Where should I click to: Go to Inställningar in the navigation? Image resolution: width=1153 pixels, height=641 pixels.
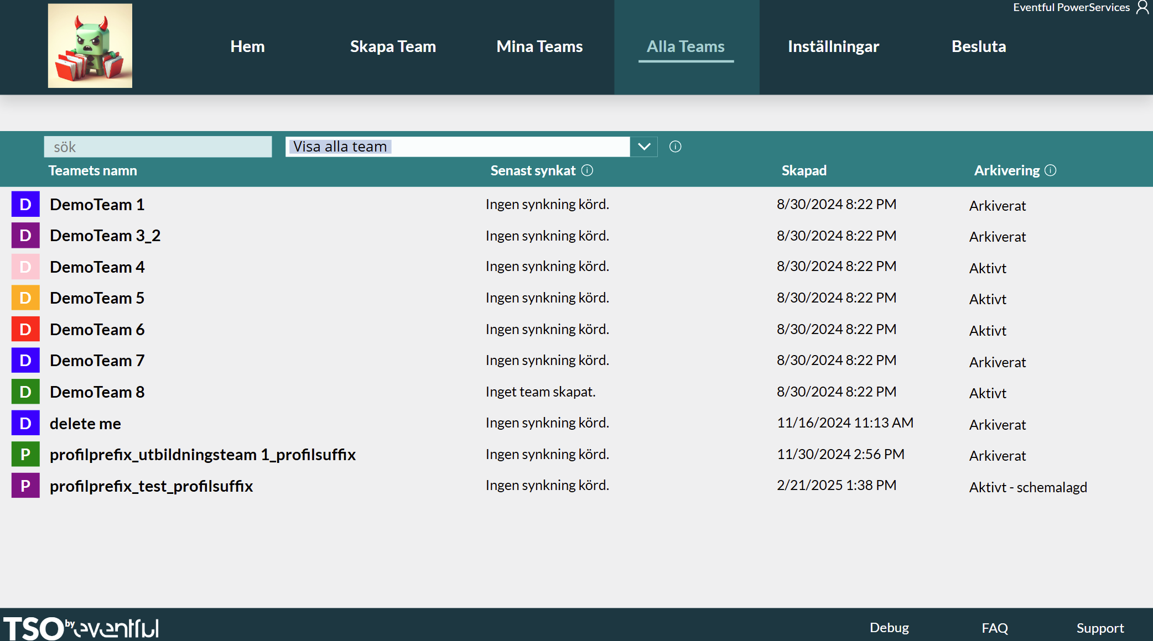coord(833,46)
